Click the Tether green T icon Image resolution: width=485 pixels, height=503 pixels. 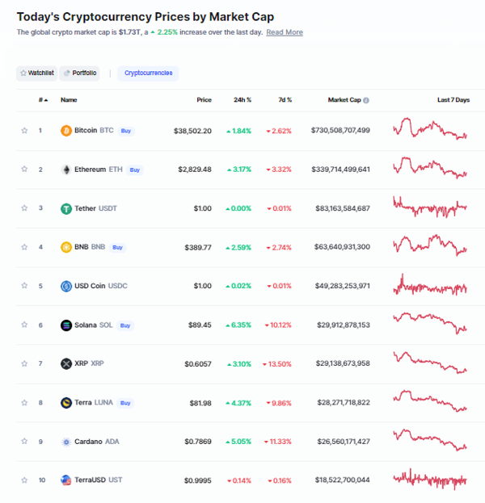pyautogui.click(x=66, y=209)
